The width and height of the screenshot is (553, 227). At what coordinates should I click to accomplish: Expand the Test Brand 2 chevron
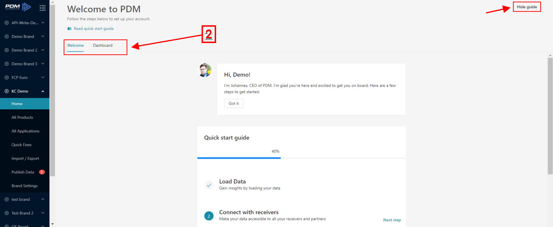point(43,213)
